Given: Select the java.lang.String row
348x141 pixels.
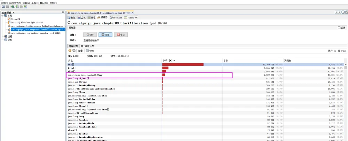Looking at the screenshot, I should point(206,82).
